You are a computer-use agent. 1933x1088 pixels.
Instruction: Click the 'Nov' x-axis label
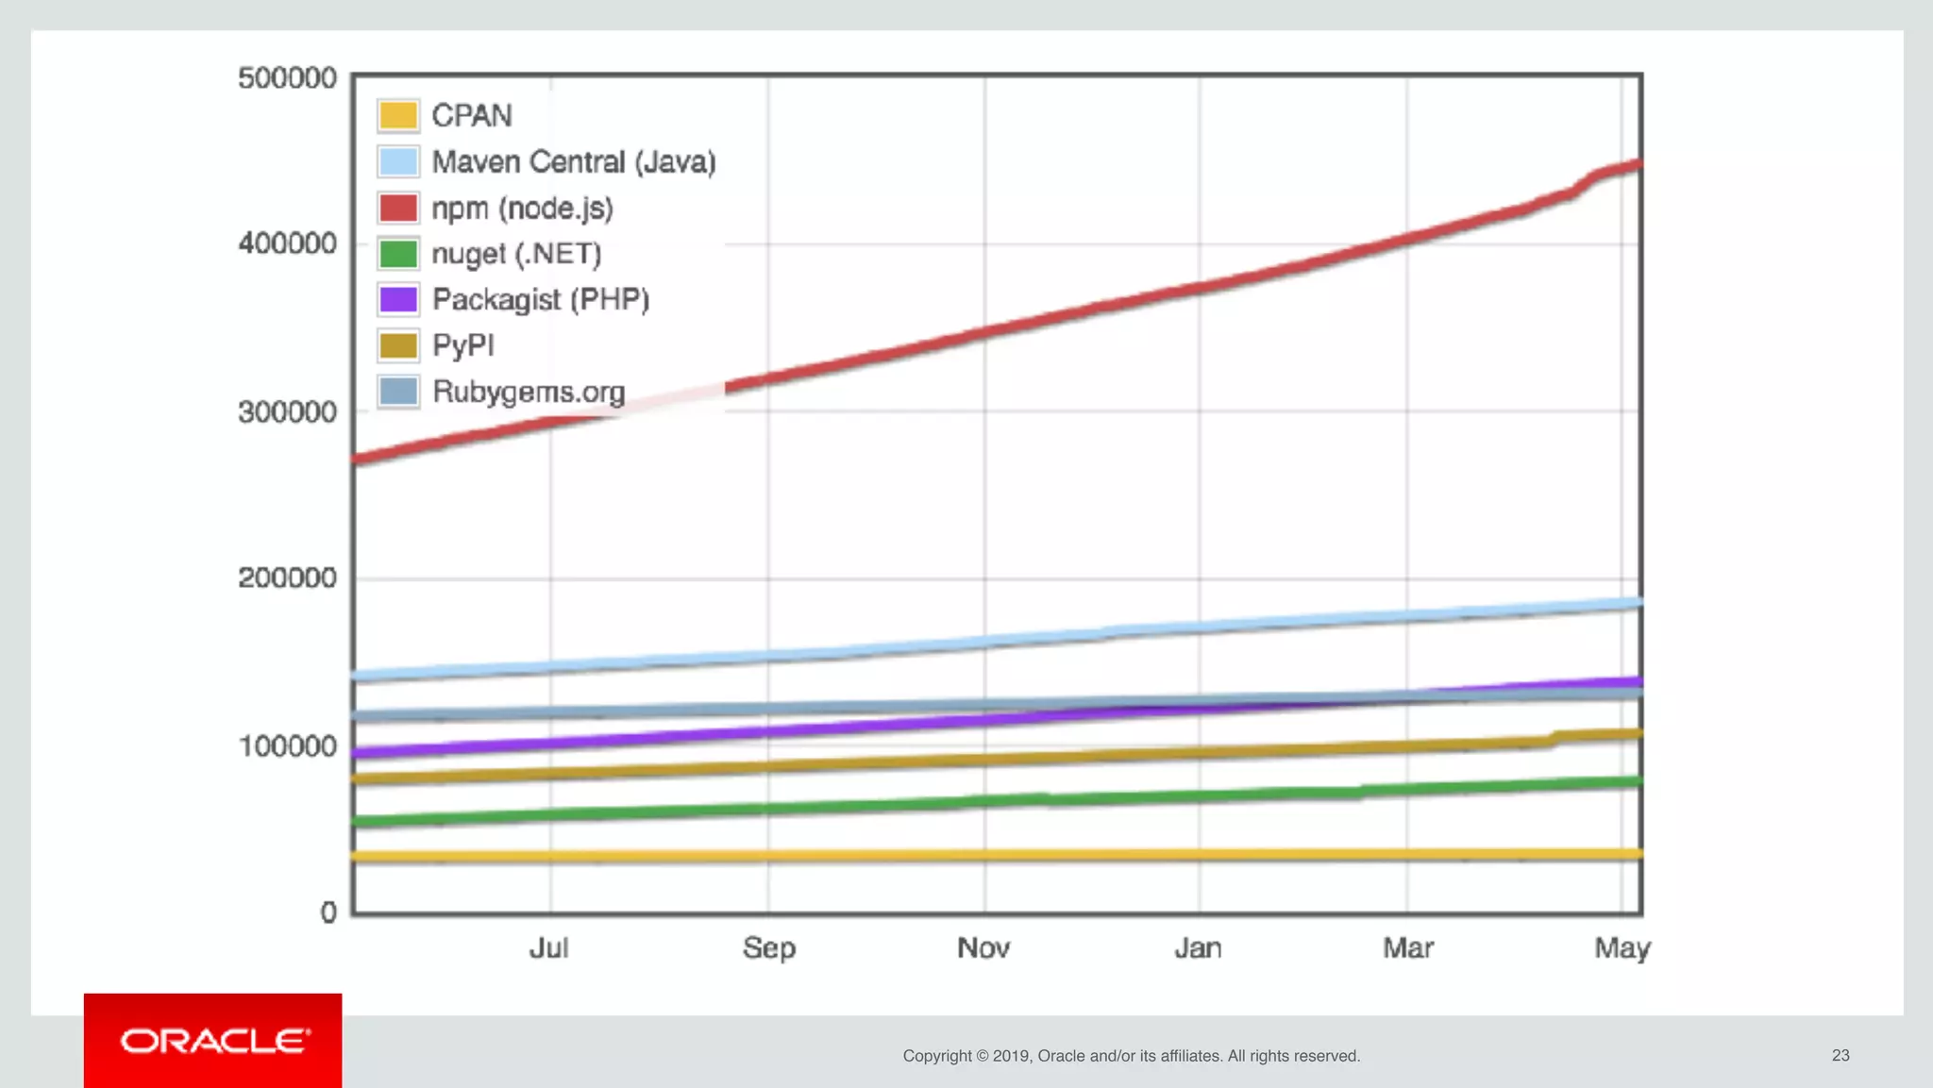983,947
